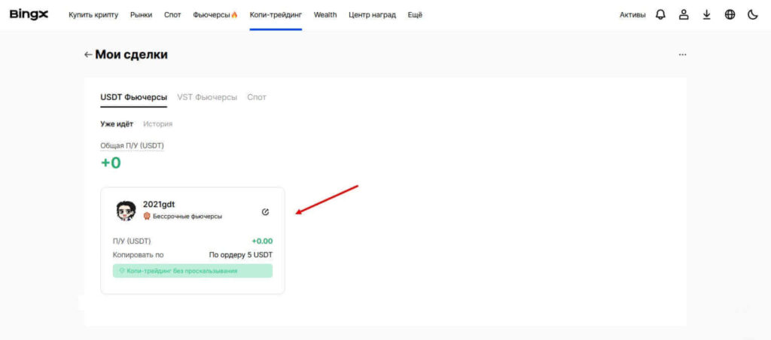Image resolution: width=771 pixels, height=340 pixels.
Task: Select the История sub-tab
Action: click(x=158, y=124)
